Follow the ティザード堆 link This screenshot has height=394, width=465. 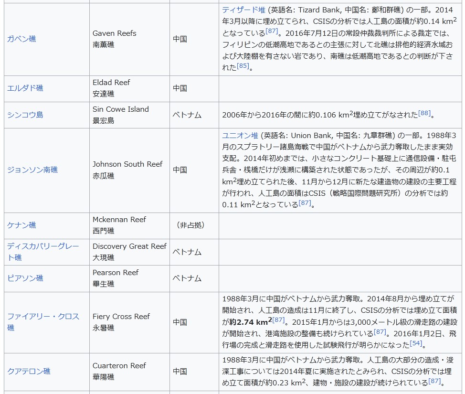[243, 10]
